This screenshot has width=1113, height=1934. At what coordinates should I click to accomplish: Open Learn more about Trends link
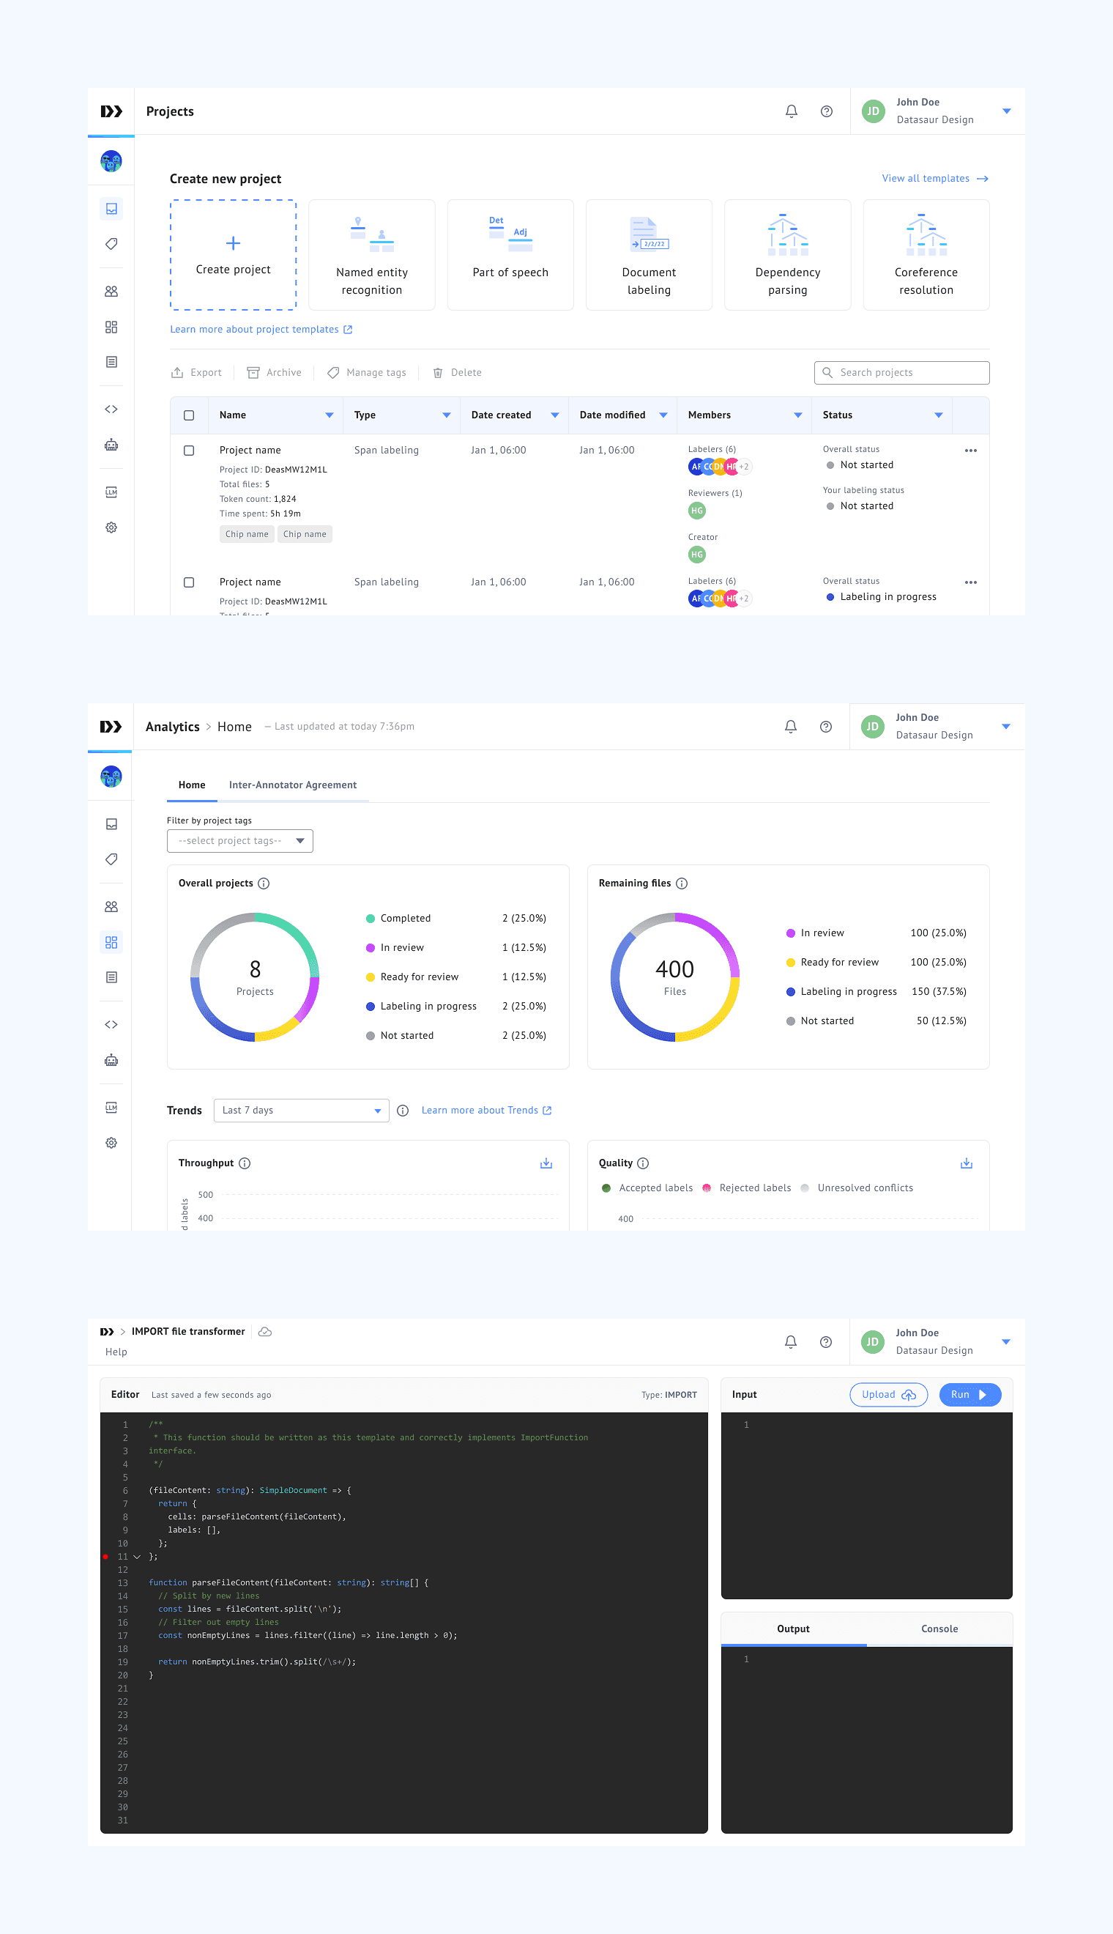(486, 1111)
